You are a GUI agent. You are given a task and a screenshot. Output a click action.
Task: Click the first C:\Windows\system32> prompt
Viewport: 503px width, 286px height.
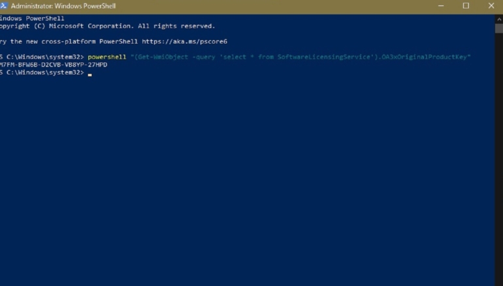coord(43,57)
